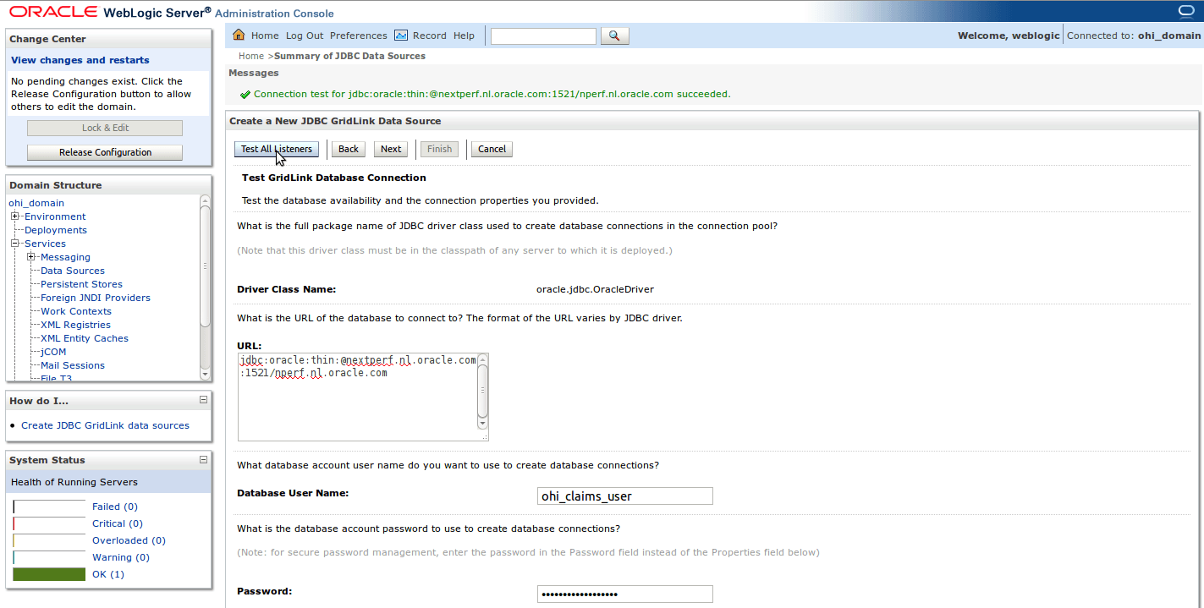
Task: Select the oracle.jdbc.OracleDriver class name text
Action: click(595, 289)
